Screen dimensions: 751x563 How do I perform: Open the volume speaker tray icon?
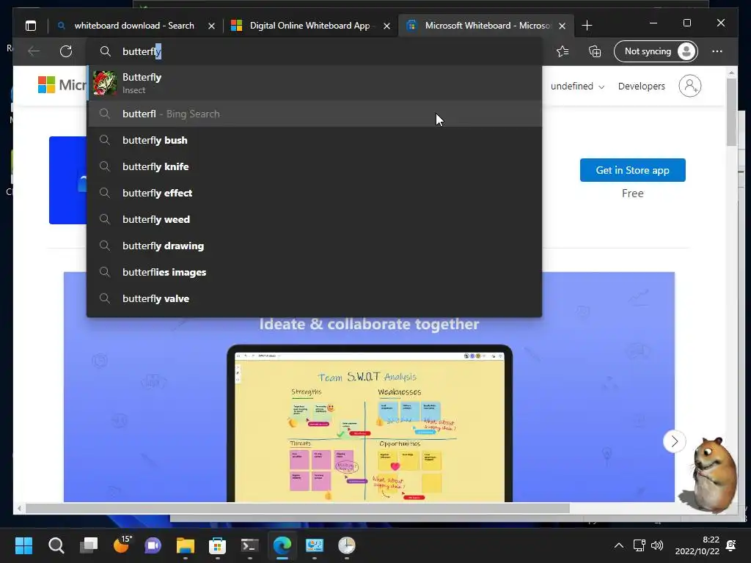657,545
